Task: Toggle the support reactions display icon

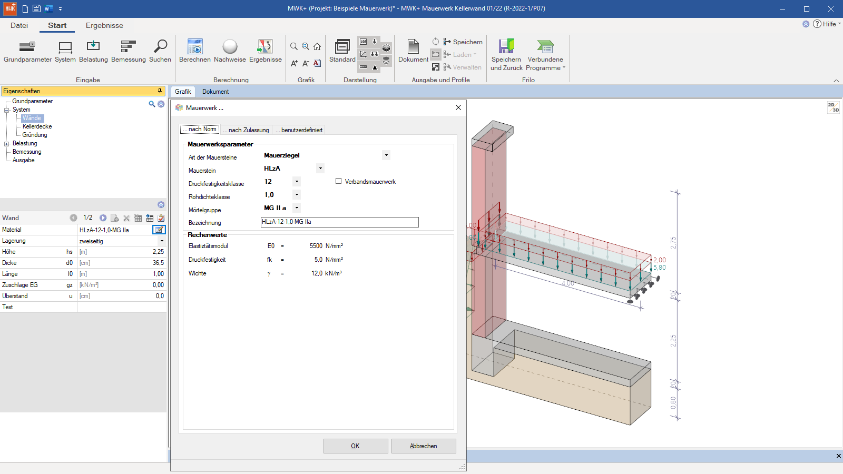Action: click(375, 54)
